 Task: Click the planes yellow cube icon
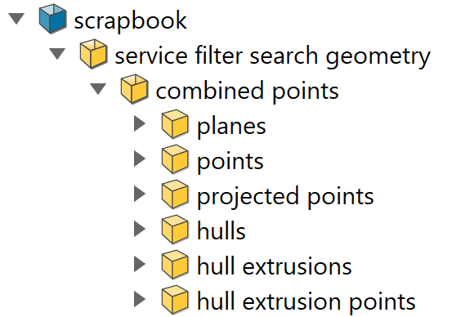175,124
